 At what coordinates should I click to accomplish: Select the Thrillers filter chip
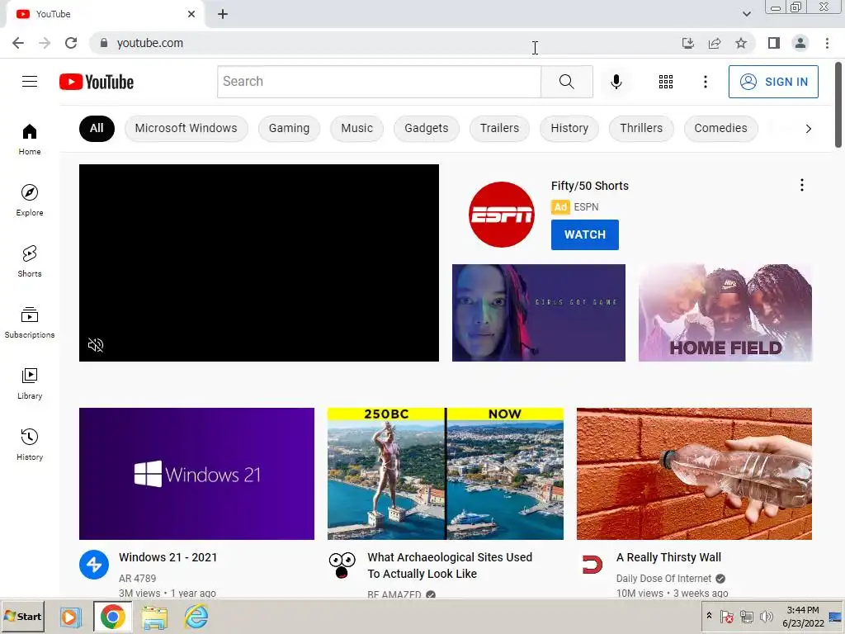pyautogui.click(x=641, y=128)
